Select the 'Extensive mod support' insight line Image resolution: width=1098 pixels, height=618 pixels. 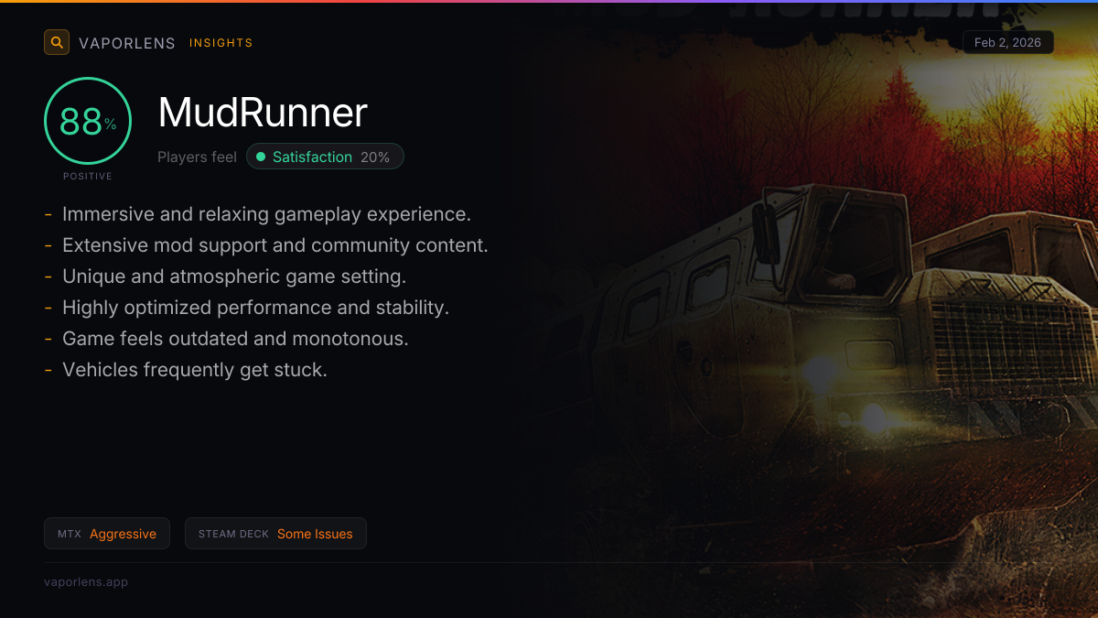click(x=275, y=245)
